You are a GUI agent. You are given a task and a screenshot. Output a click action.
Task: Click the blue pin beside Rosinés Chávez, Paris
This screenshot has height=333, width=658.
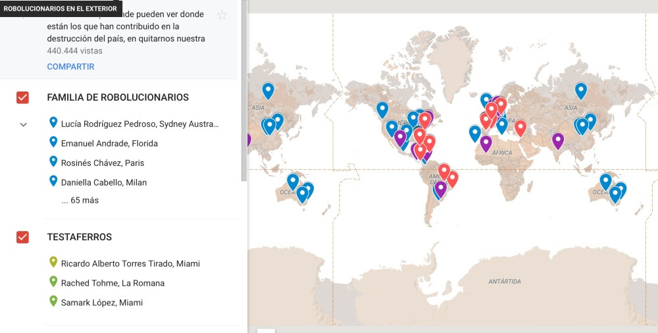53,161
